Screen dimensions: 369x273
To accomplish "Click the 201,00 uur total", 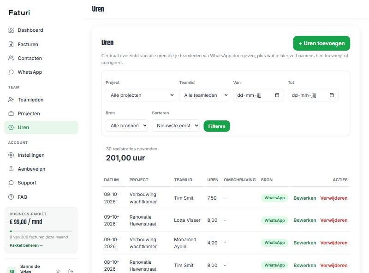I will 125,158.
